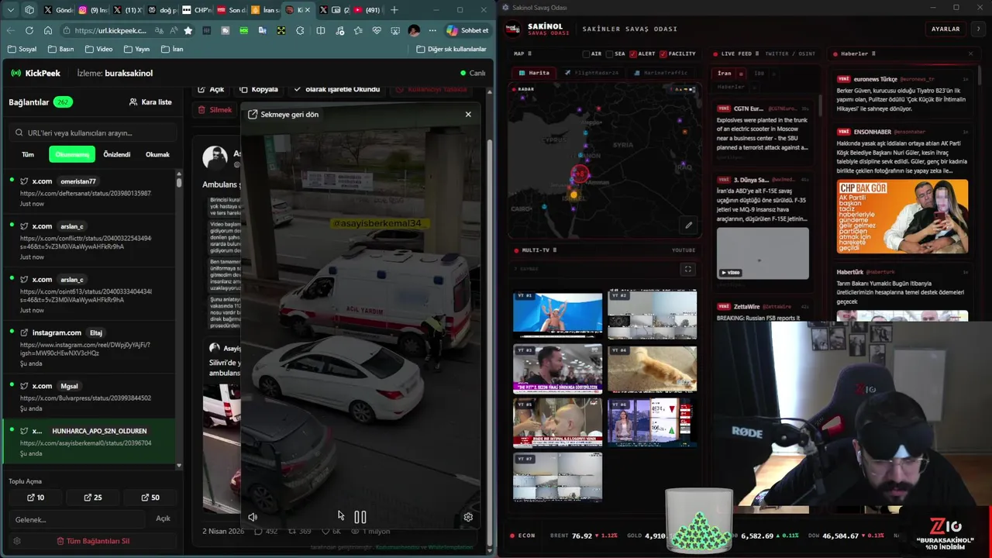Screen dimensions: 992x558
Task: Switch to the YouTube (491) browser tab
Action: (x=367, y=10)
